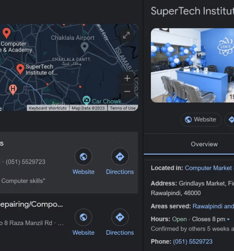The height and width of the screenshot is (251, 234).
Task: Open Website for listing with (051) 5529723
Action: pyautogui.click(x=83, y=161)
